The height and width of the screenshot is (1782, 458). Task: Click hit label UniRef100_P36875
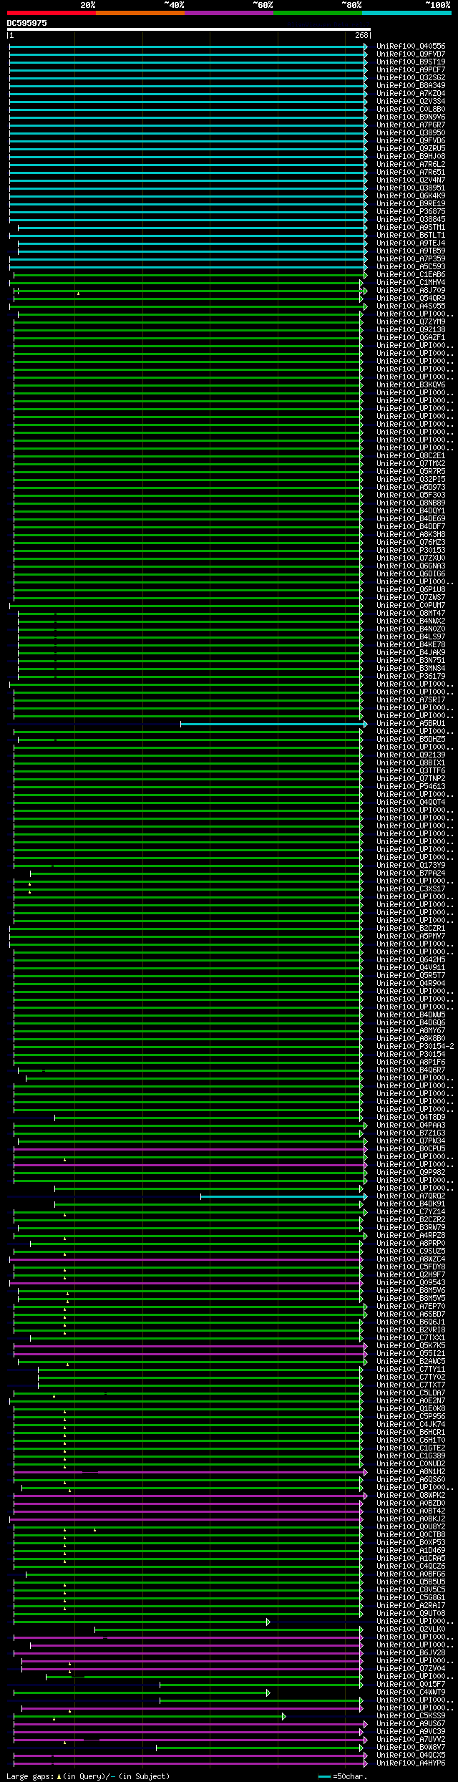pyautogui.click(x=411, y=212)
